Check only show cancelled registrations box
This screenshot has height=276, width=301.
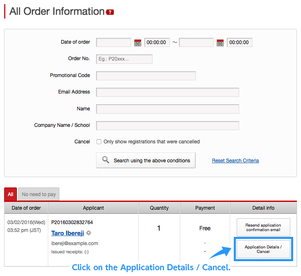pyautogui.click(x=99, y=142)
